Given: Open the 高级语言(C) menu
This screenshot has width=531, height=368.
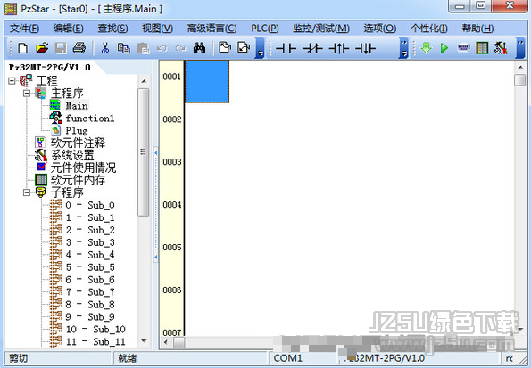Looking at the screenshot, I should 212,29.
